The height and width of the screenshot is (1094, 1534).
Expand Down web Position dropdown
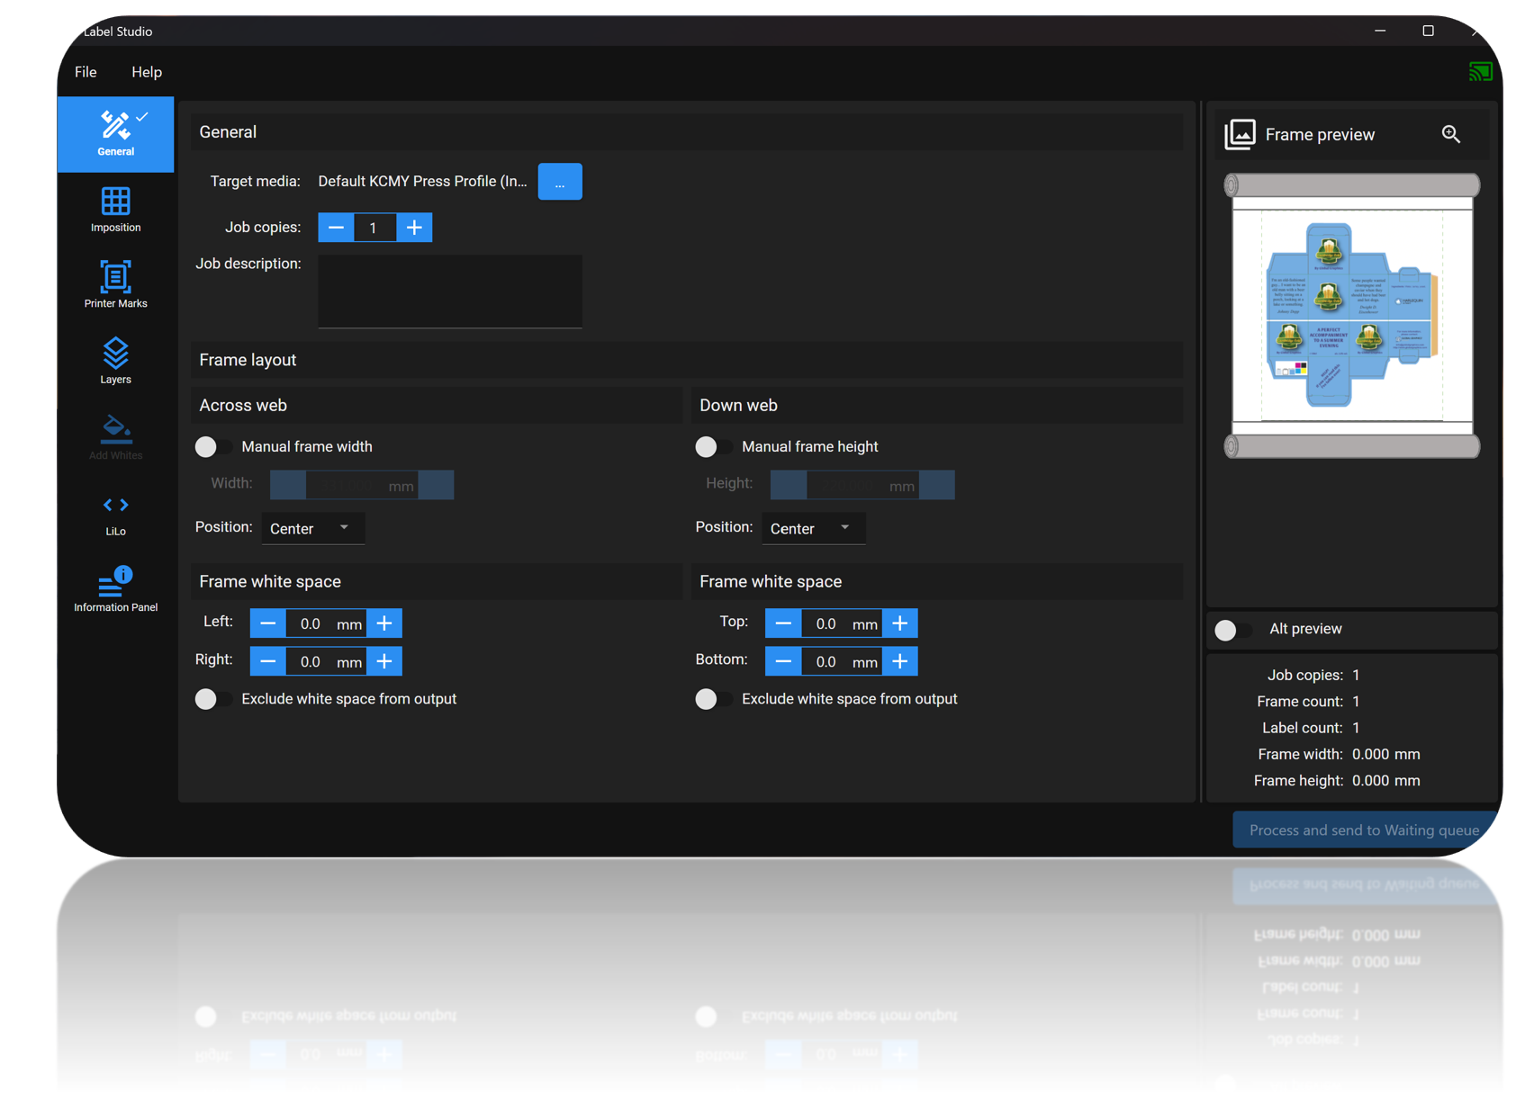[813, 528]
